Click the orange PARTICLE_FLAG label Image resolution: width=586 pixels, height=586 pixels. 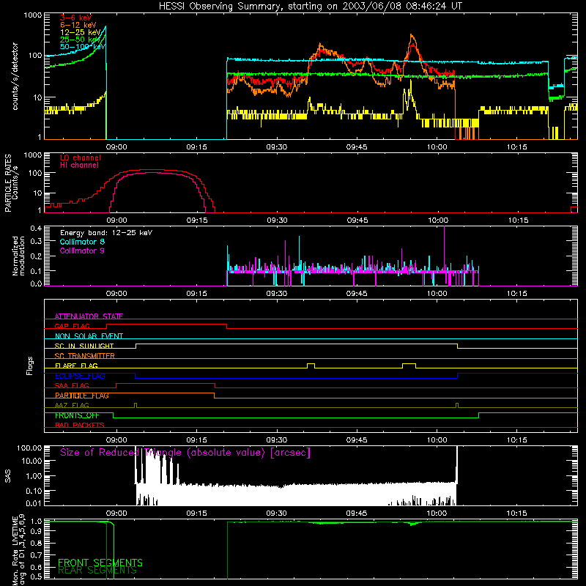tap(82, 395)
